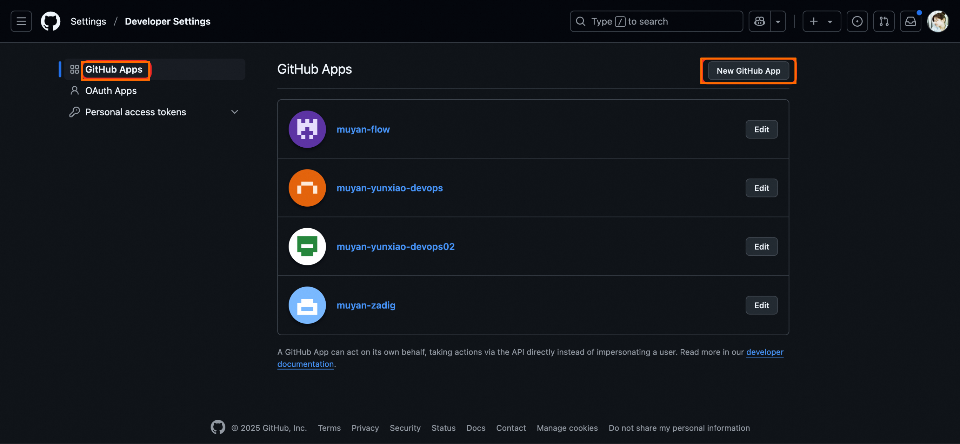This screenshot has width=960, height=444.
Task: Click the user profile avatar
Action: pos(938,21)
